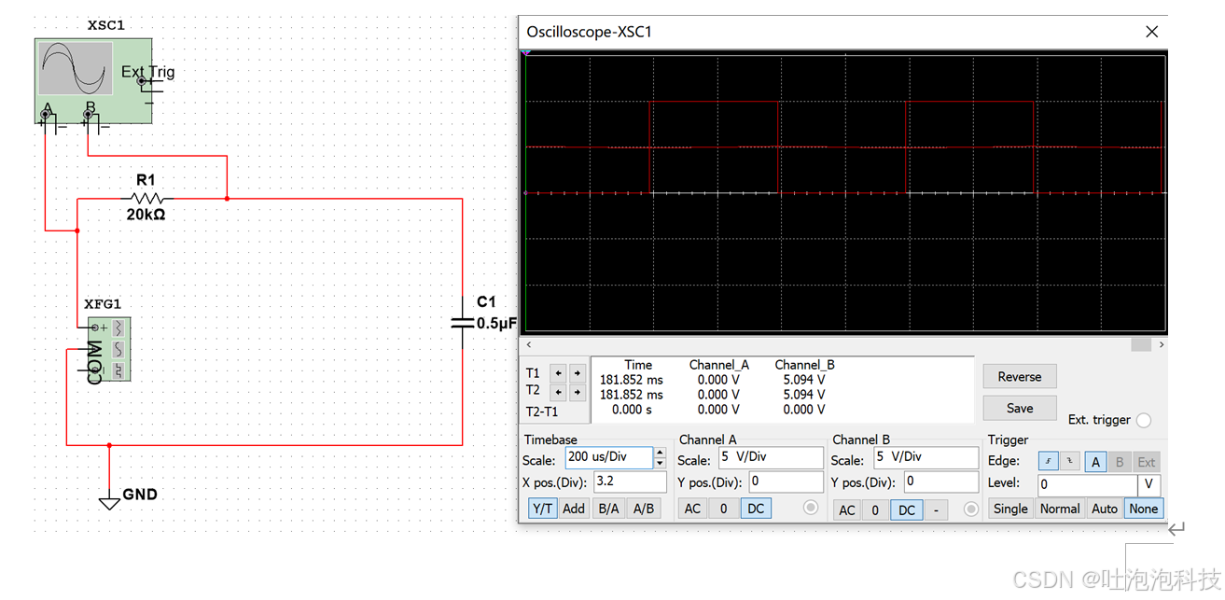1225x600 pixels.
Task: Move cursor T2 left with arrow
Action: (x=558, y=392)
